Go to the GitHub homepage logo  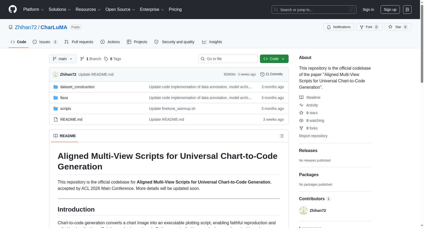click(13, 10)
